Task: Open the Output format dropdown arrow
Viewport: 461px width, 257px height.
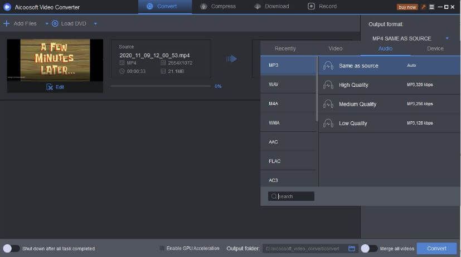Action: click(447, 38)
